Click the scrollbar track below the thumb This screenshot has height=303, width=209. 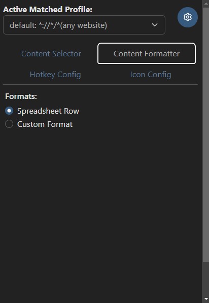point(205,279)
